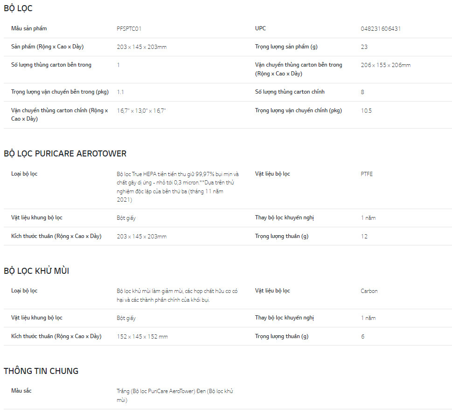Click the THÔNG TIN CHUNG heading
The height and width of the screenshot is (414, 452).
(41, 371)
